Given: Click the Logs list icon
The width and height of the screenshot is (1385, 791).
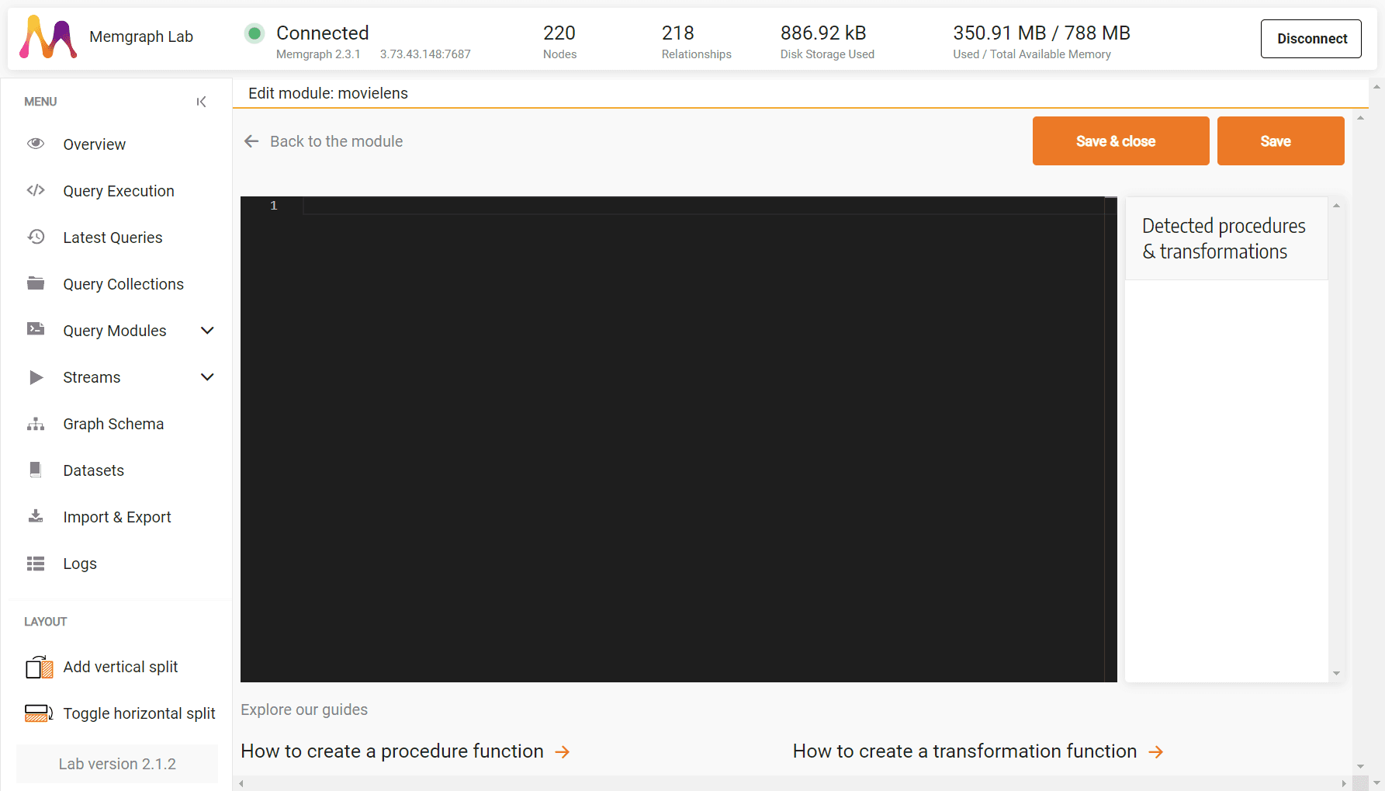Looking at the screenshot, I should point(36,564).
